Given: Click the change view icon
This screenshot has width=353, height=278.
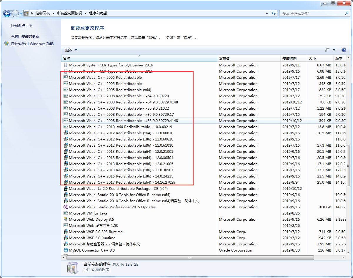Looking at the screenshot, I should [x=327, y=50].
